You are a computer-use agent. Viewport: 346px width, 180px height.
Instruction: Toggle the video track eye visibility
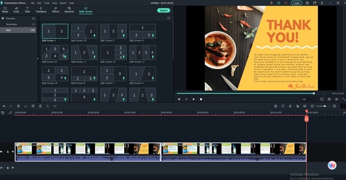click(x=13, y=152)
